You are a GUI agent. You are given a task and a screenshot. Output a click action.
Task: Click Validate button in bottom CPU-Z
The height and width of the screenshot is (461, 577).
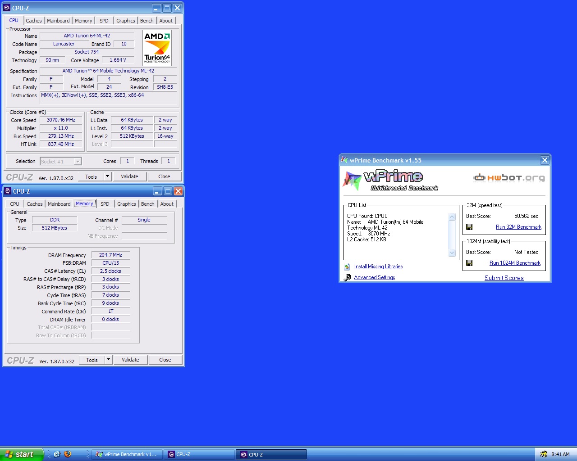[130, 360]
